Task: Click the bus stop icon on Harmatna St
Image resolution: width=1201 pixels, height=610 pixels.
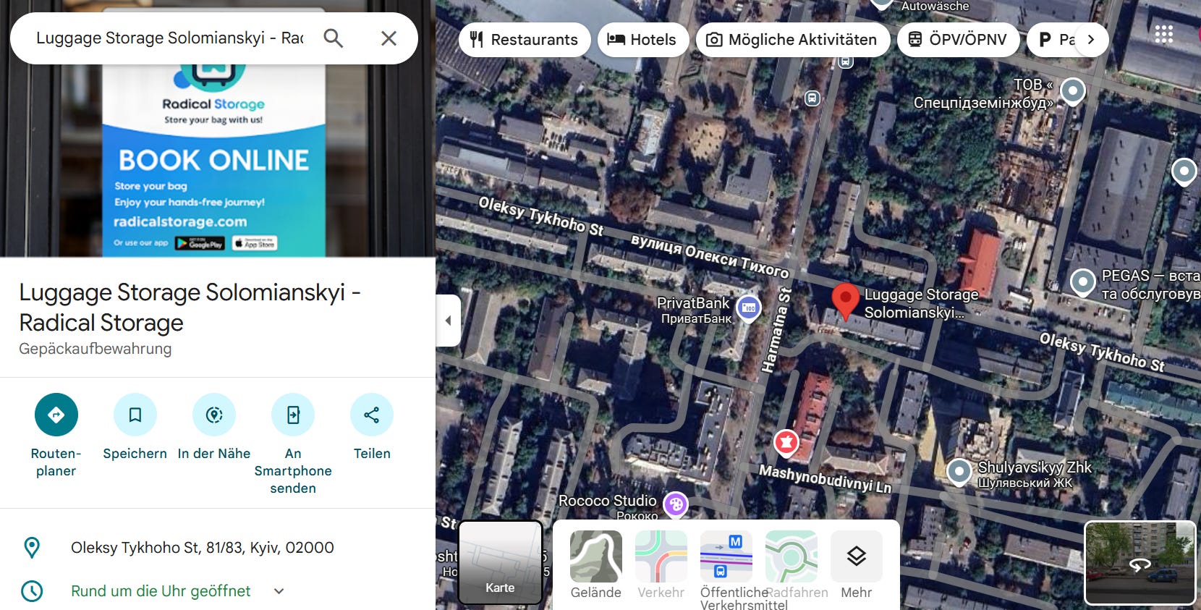Action: (812, 98)
